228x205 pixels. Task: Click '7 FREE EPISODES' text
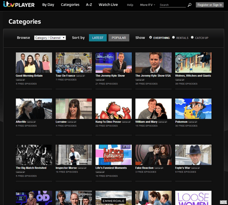66,80
